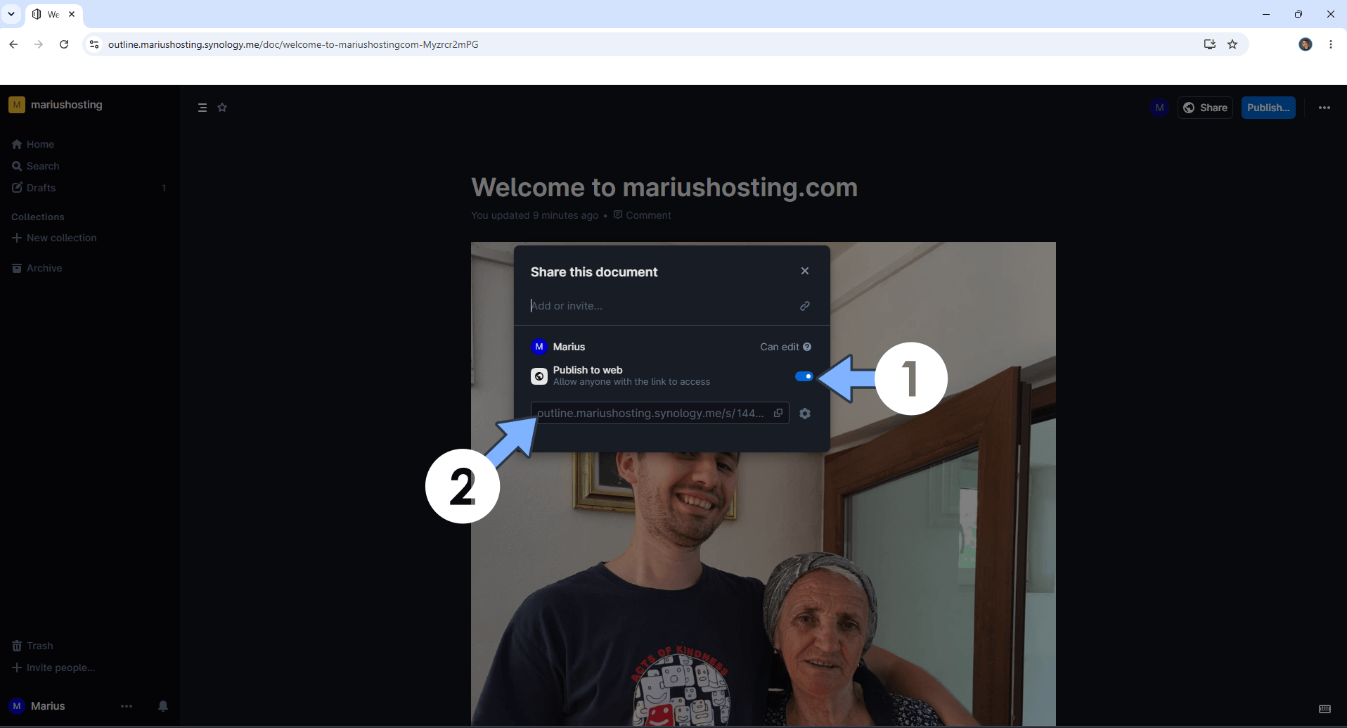Close the Share this document dialog
The image size is (1347, 728).
coord(805,271)
